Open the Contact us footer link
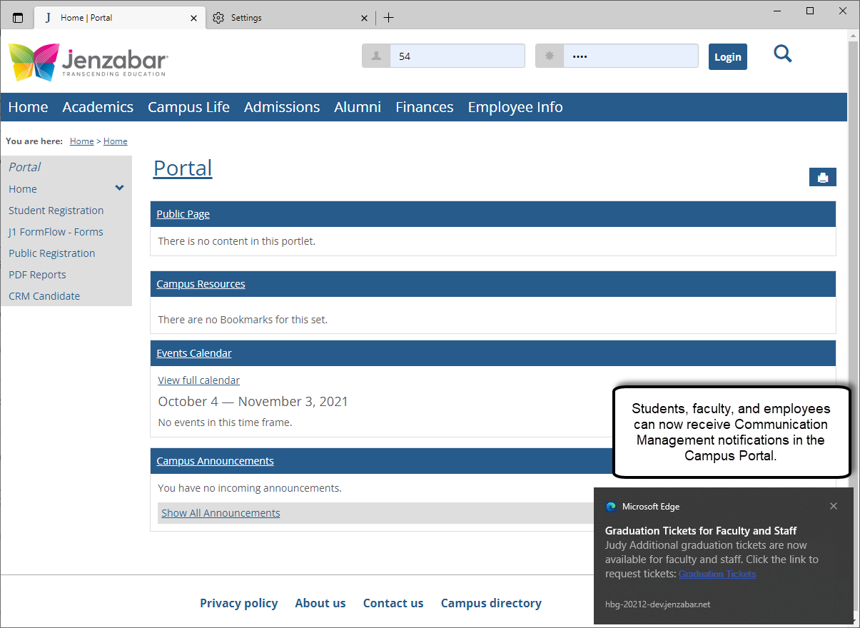 pyautogui.click(x=393, y=603)
